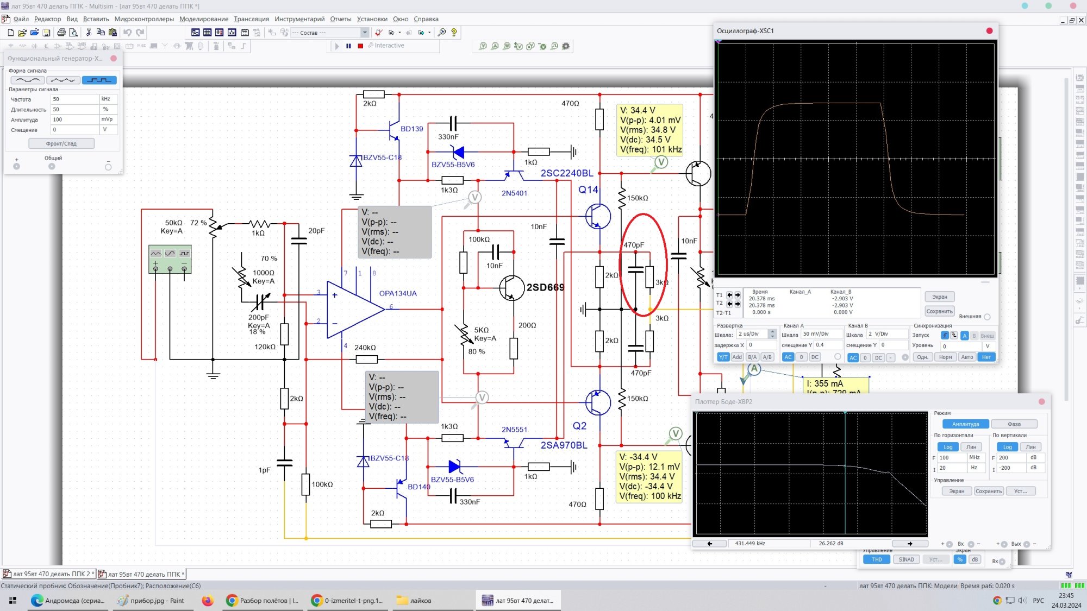Viewport: 1087px width, 611px height.
Task: Switch Bode plotter to Фаза mode
Action: 1014,424
